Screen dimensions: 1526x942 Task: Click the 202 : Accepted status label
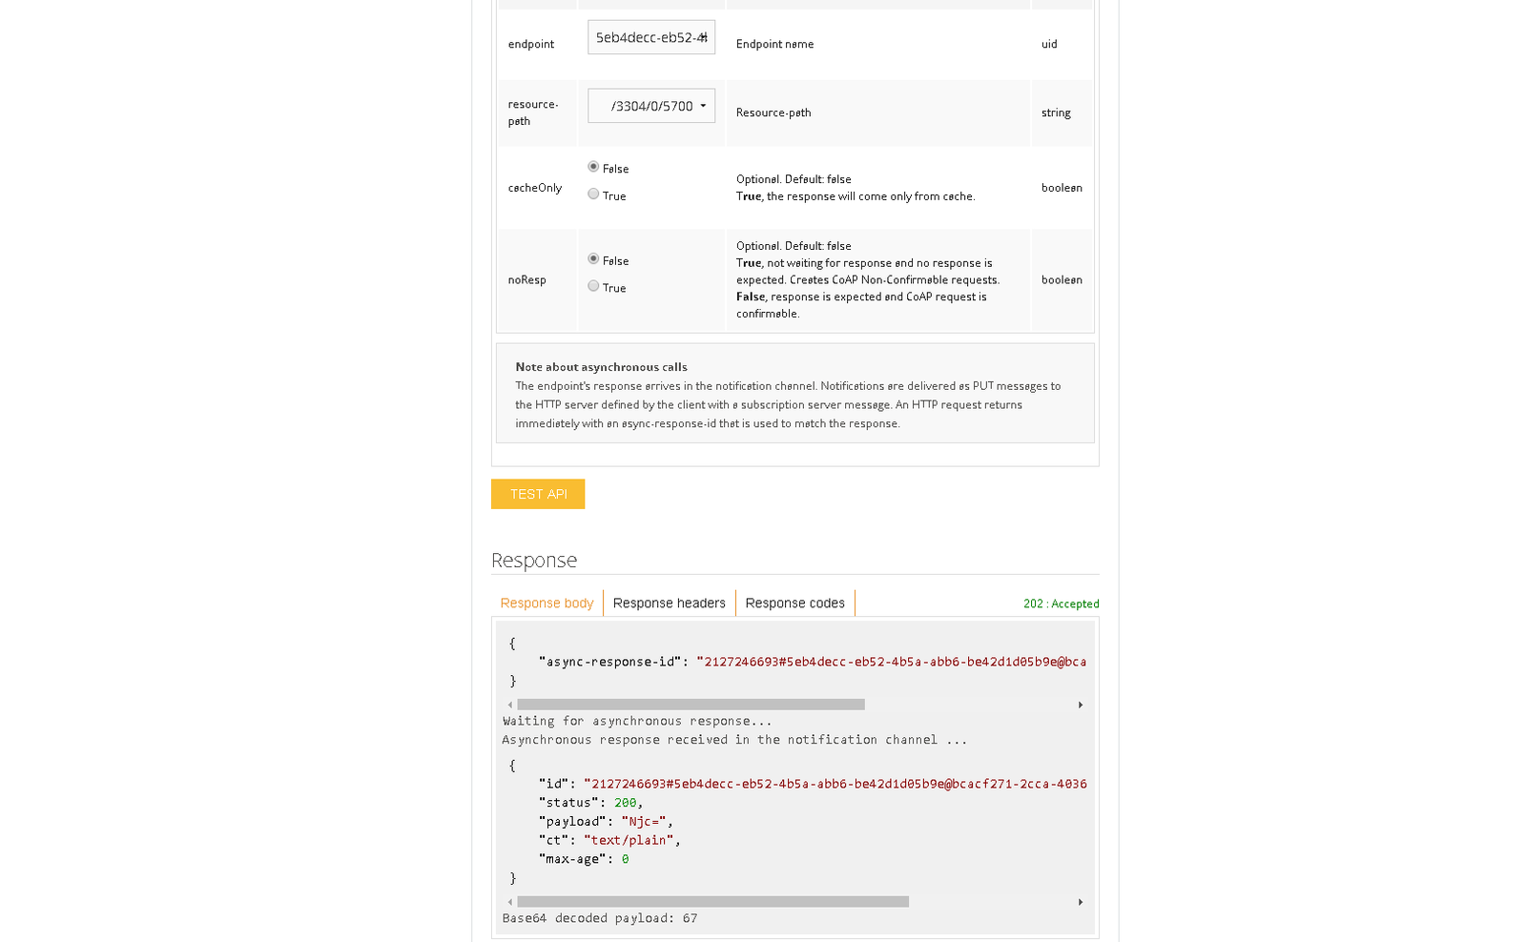click(1061, 604)
